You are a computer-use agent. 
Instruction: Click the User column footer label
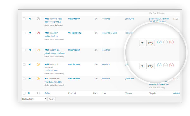pos(104,93)
